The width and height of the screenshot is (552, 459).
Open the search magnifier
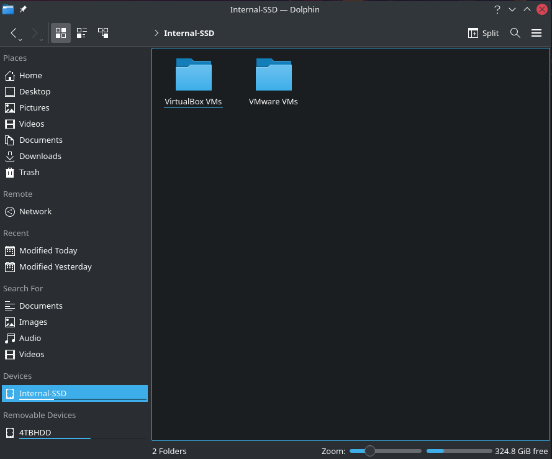click(x=515, y=33)
